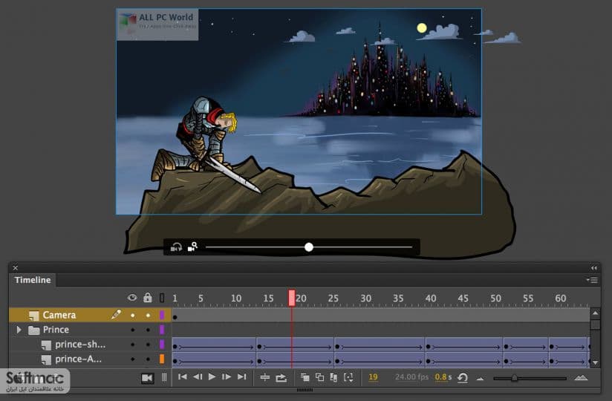Toggle outline color for the Prince folder
This screenshot has height=401, width=612.
(162, 330)
